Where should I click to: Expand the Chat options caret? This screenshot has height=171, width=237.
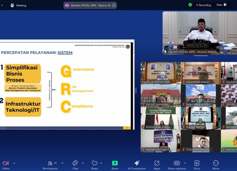[83, 163]
